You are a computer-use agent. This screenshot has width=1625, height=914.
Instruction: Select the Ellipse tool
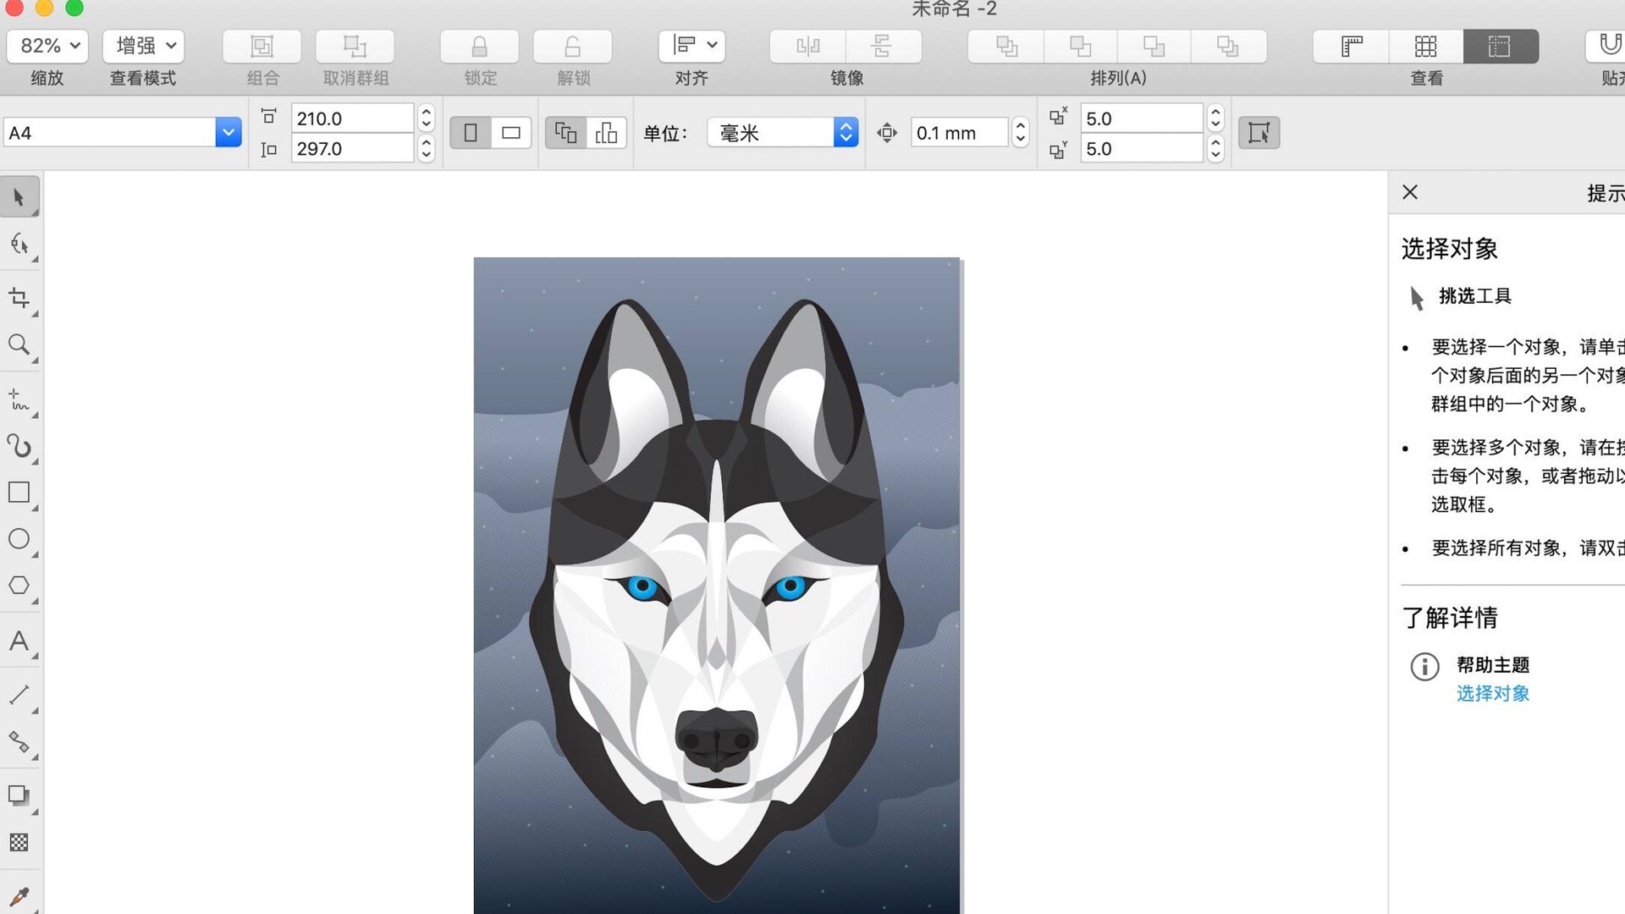(x=19, y=539)
